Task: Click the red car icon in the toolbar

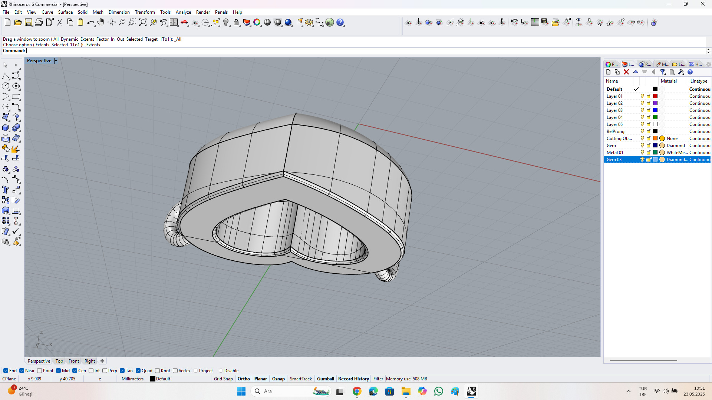Action: pos(184,23)
